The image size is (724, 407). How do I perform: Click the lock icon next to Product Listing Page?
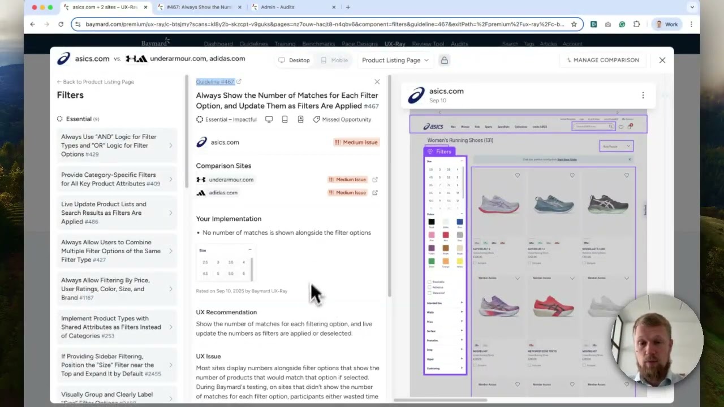(445, 60)
